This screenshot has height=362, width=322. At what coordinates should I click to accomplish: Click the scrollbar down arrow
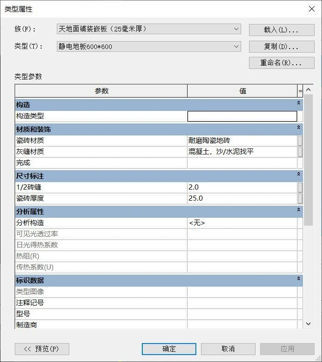[309, 324]
